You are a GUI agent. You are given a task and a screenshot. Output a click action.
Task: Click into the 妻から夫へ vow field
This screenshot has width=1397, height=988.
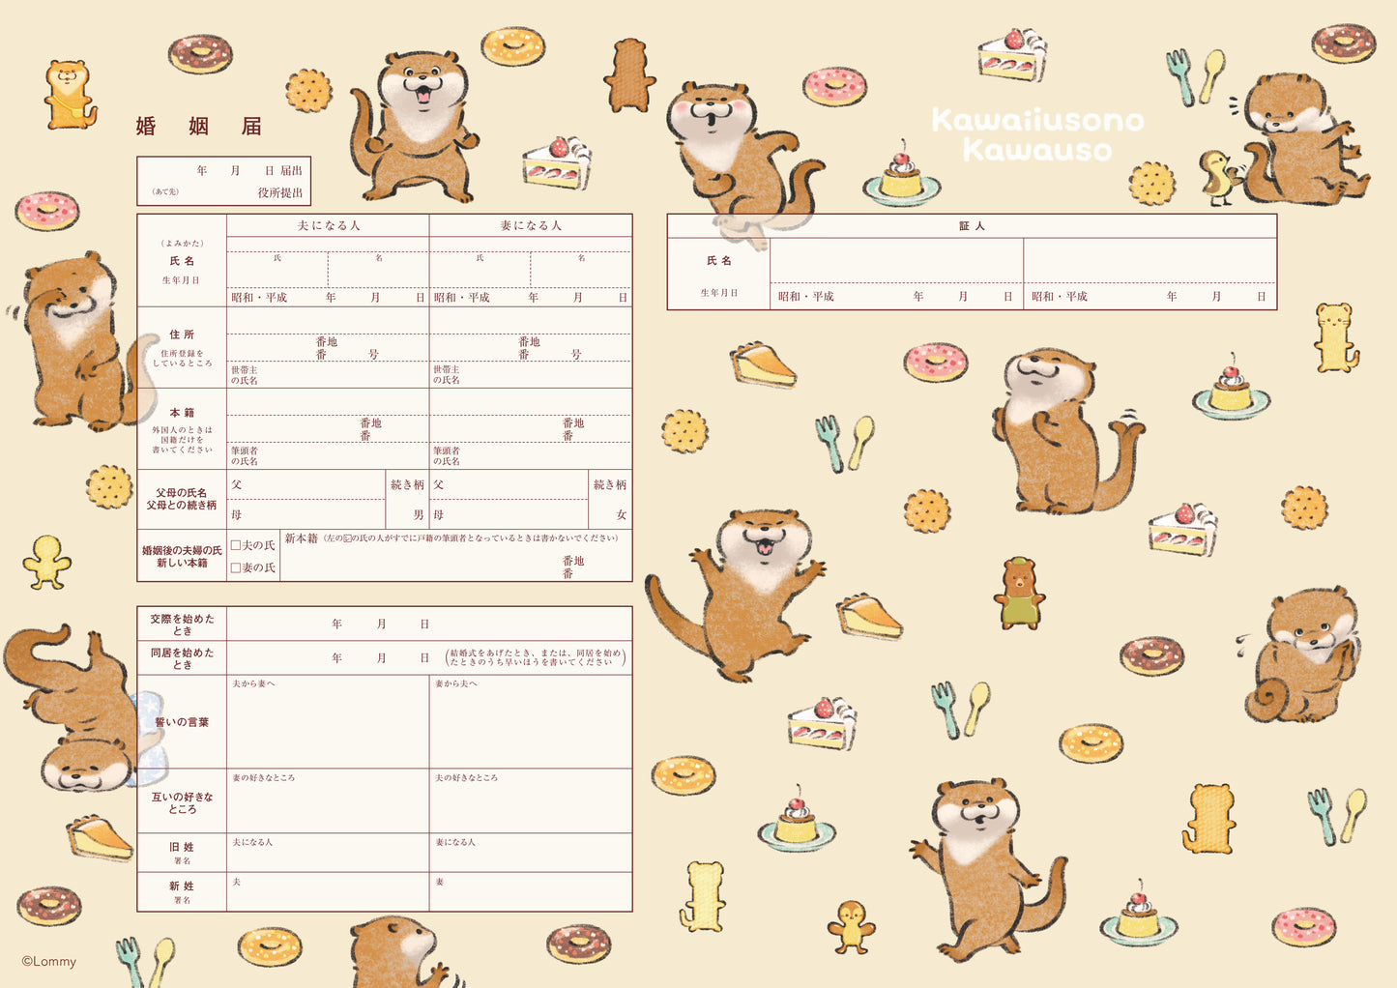point(531,727)
